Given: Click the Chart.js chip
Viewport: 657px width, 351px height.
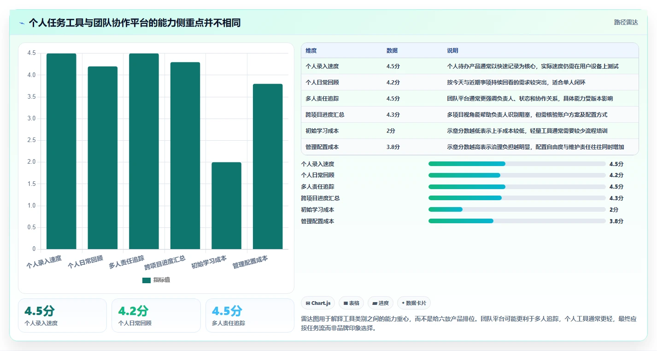Looking at the screenshot, I should 318,303.
